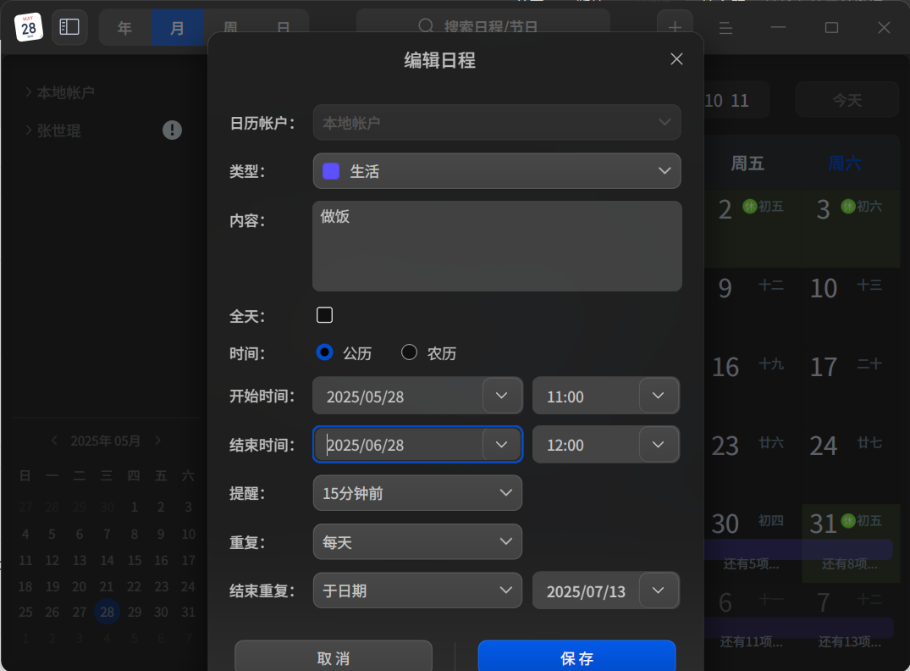Enable the 全天 all-day checkbox

[x=324, y=315]
